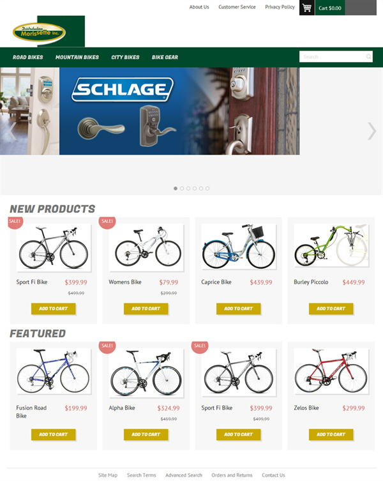Go to previous slide with left arrow
This screenshot has width=383, height=481.
pyautogui.click(x=11, y=132)
